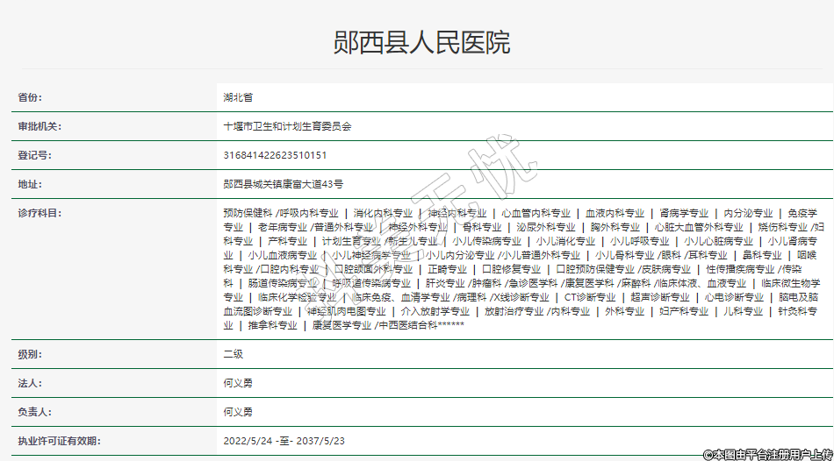Click the text 十堰市卫生和计划生育委员会

(287, 126)
